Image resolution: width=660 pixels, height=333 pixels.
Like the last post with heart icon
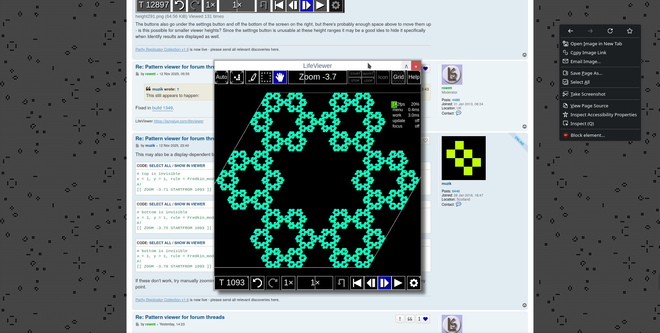coord(423,319)
